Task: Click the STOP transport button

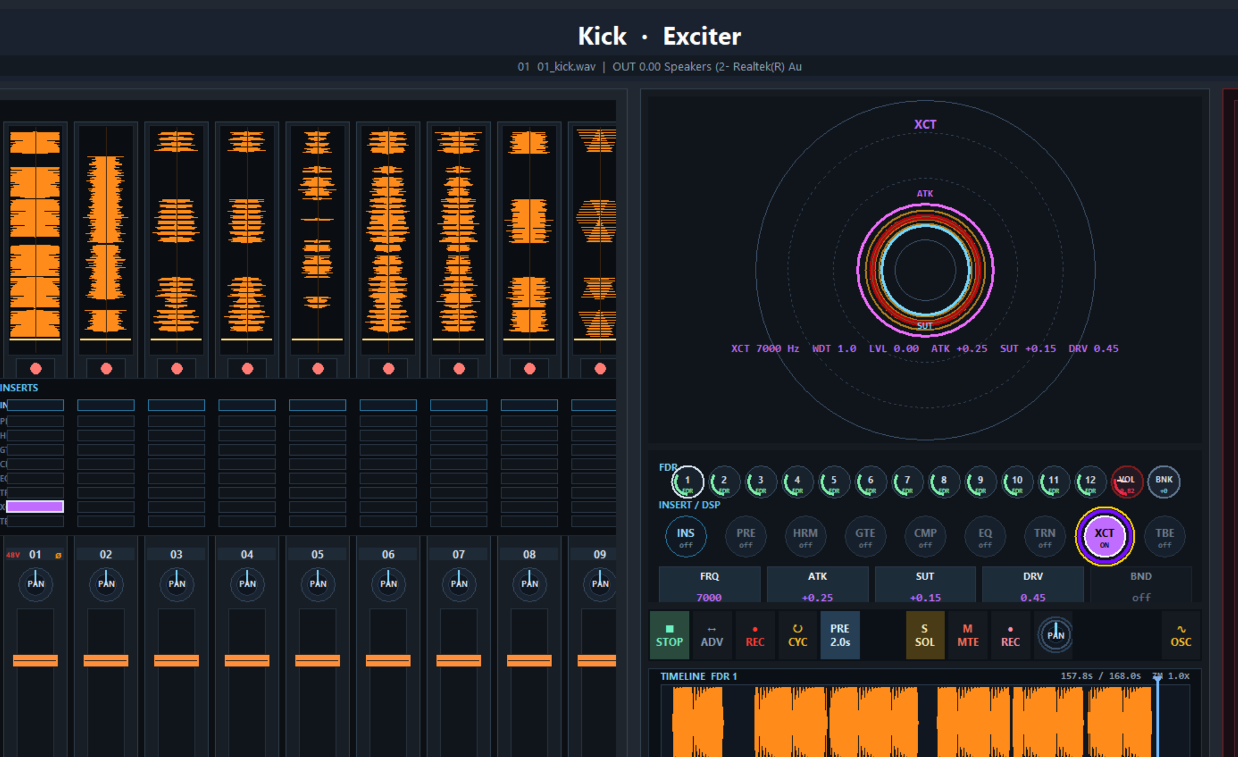Action: coord(669,635)
